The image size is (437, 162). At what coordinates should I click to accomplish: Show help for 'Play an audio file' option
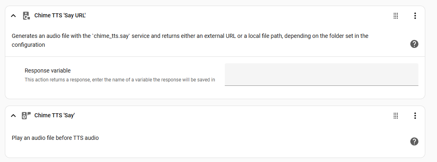point(414,141)
